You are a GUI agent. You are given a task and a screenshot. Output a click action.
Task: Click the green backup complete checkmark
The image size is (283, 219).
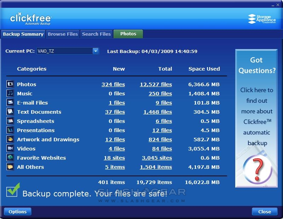tap(13, 190)
